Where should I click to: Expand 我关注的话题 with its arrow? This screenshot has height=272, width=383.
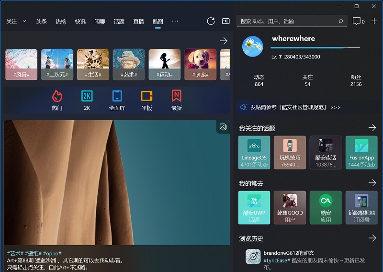pos(372,128)
